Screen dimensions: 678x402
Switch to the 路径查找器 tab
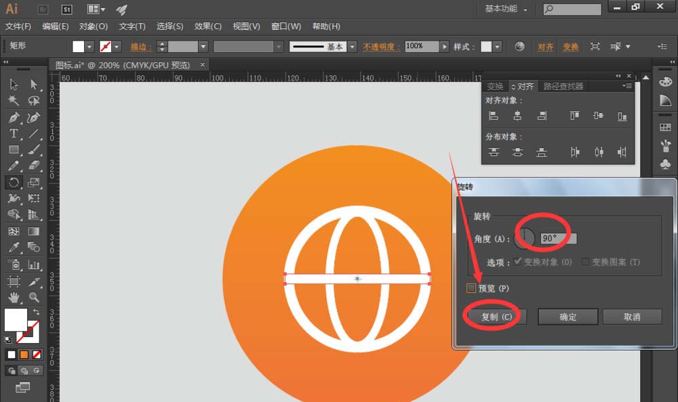tap(563, 86)
